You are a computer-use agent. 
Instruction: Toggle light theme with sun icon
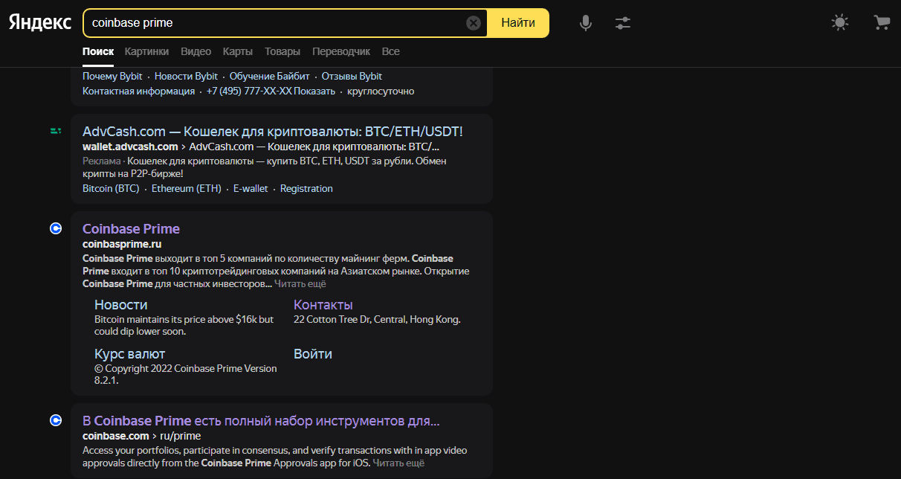pos(840,23)
